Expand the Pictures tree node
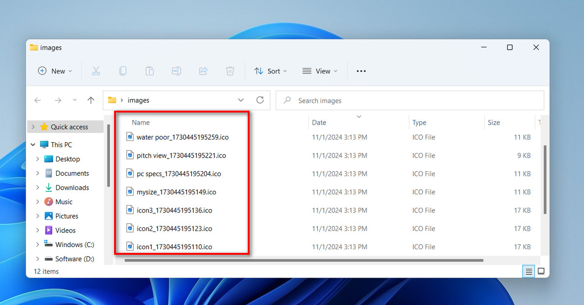Viewport: 584px width, 305px height. click(x=38, y=216)
